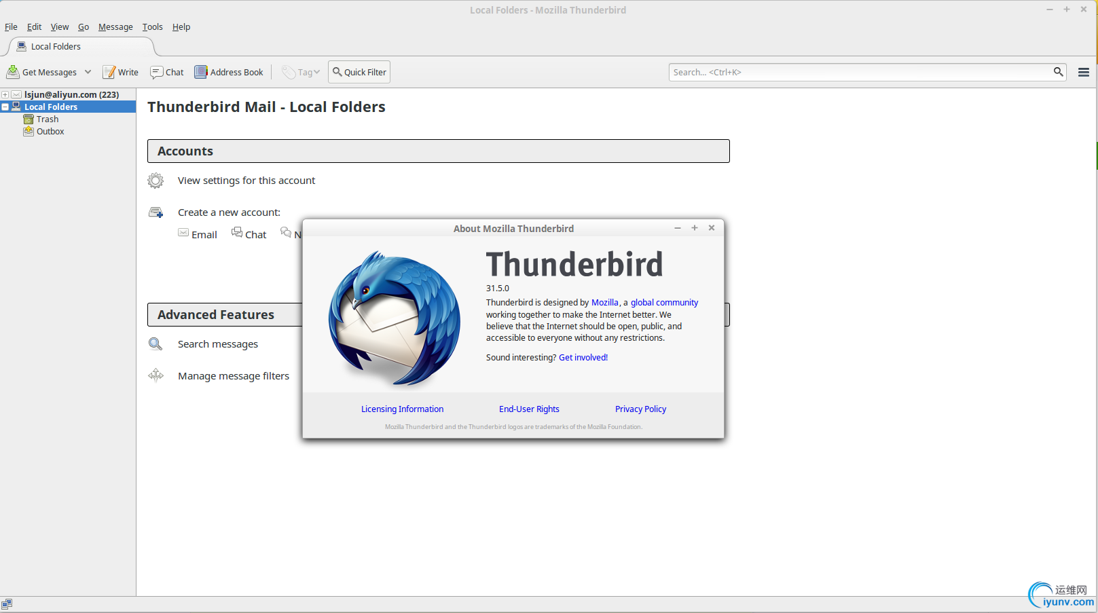Click the magnifier icon in search box

point(1058,72)
